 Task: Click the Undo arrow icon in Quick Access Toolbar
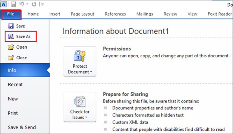pos(22,4)
